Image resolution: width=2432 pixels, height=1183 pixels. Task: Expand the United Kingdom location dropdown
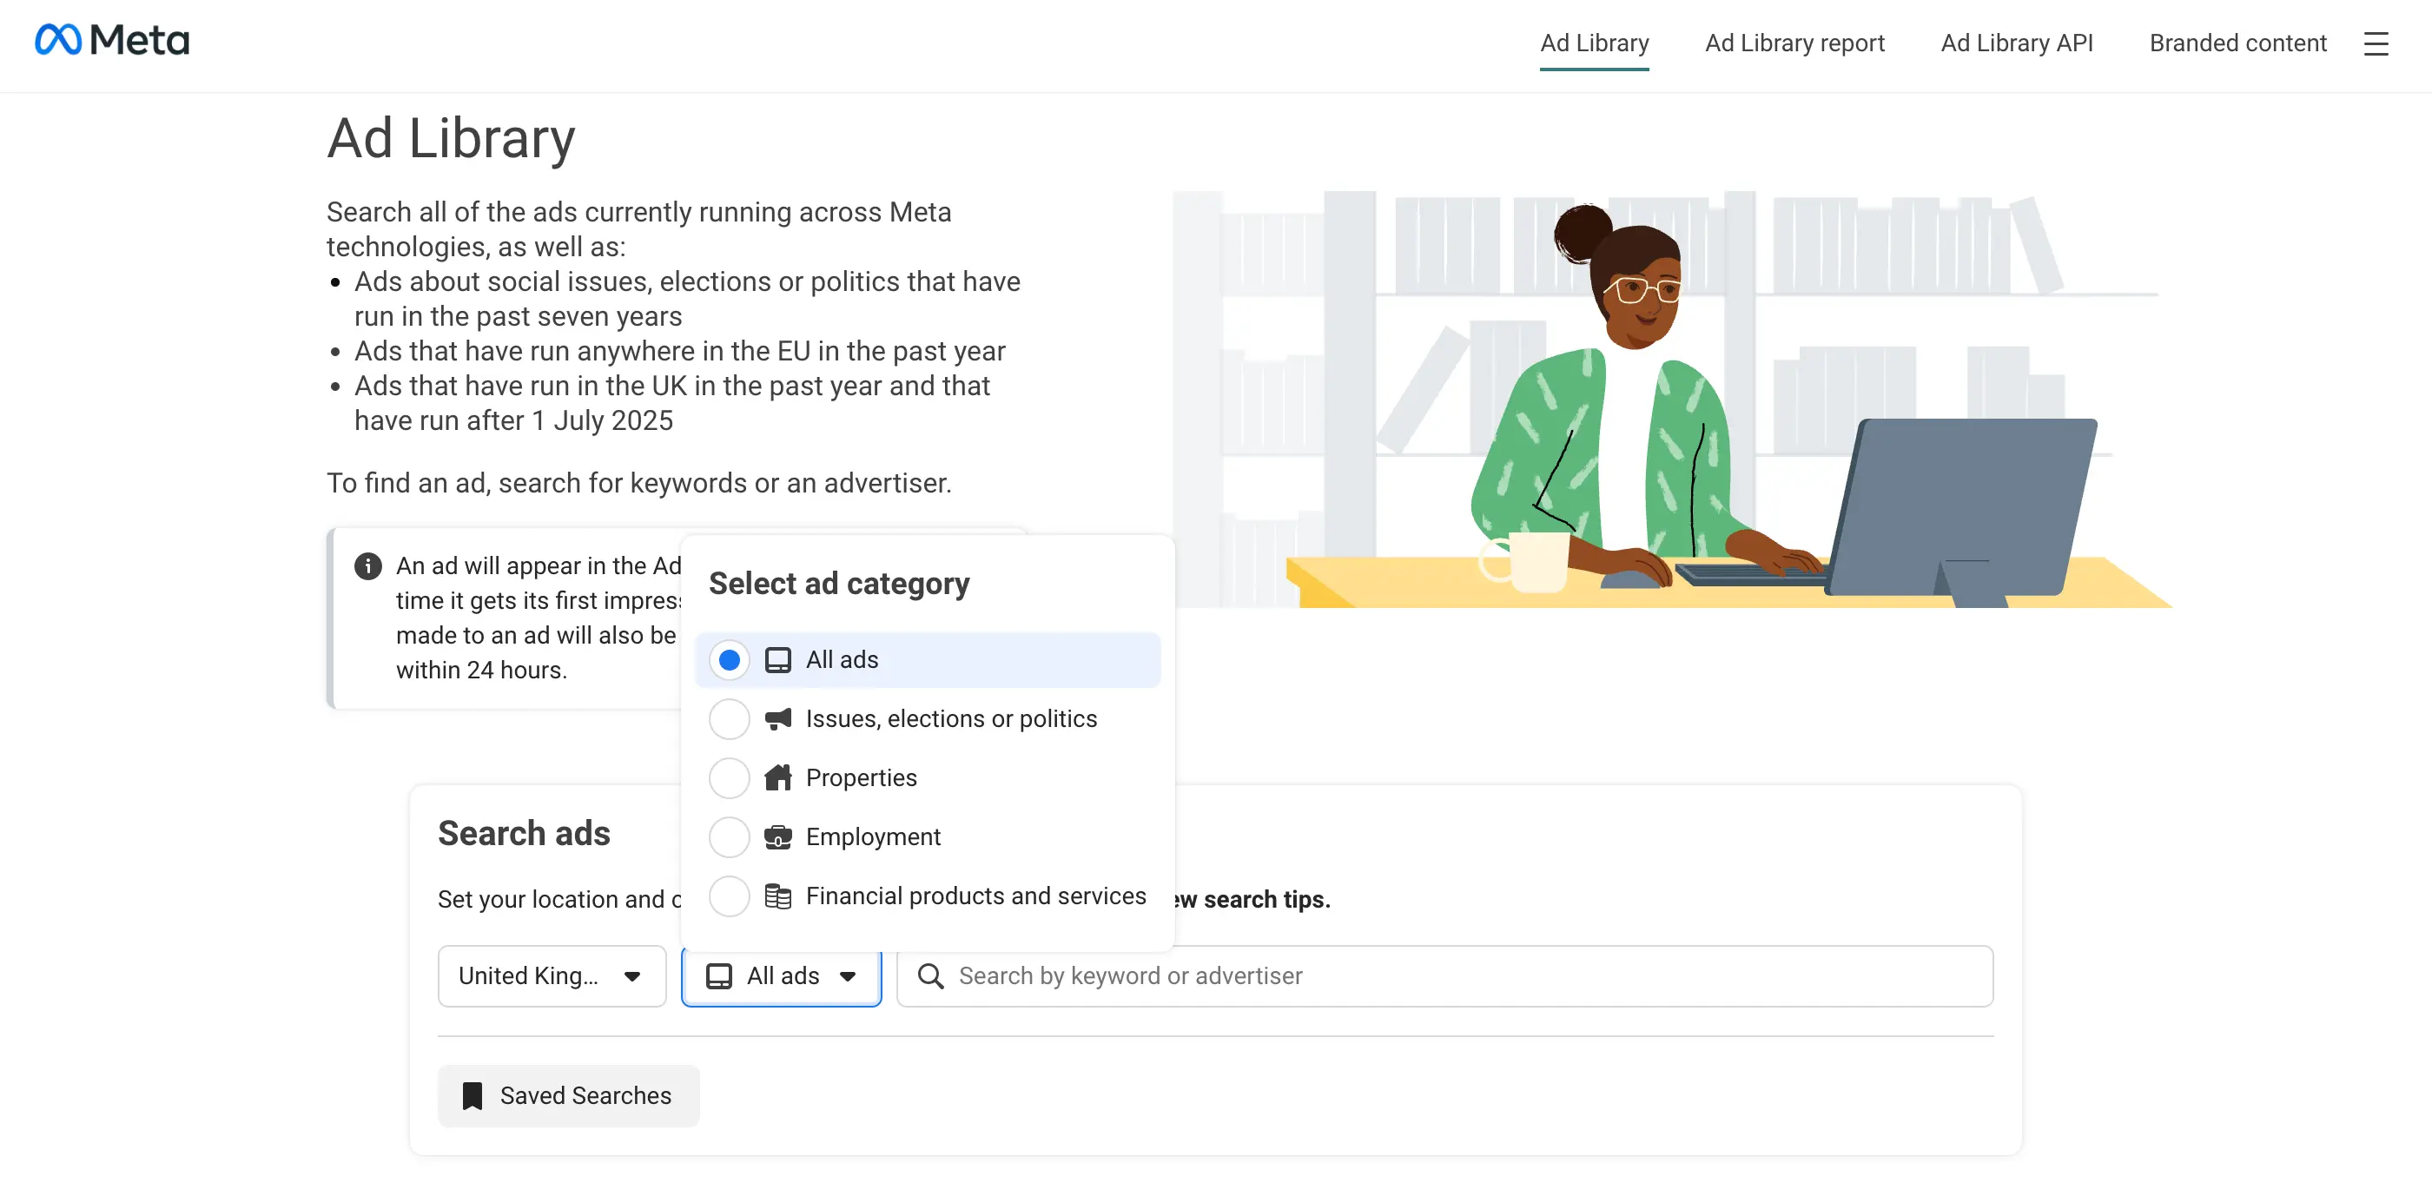coord(552,976)
